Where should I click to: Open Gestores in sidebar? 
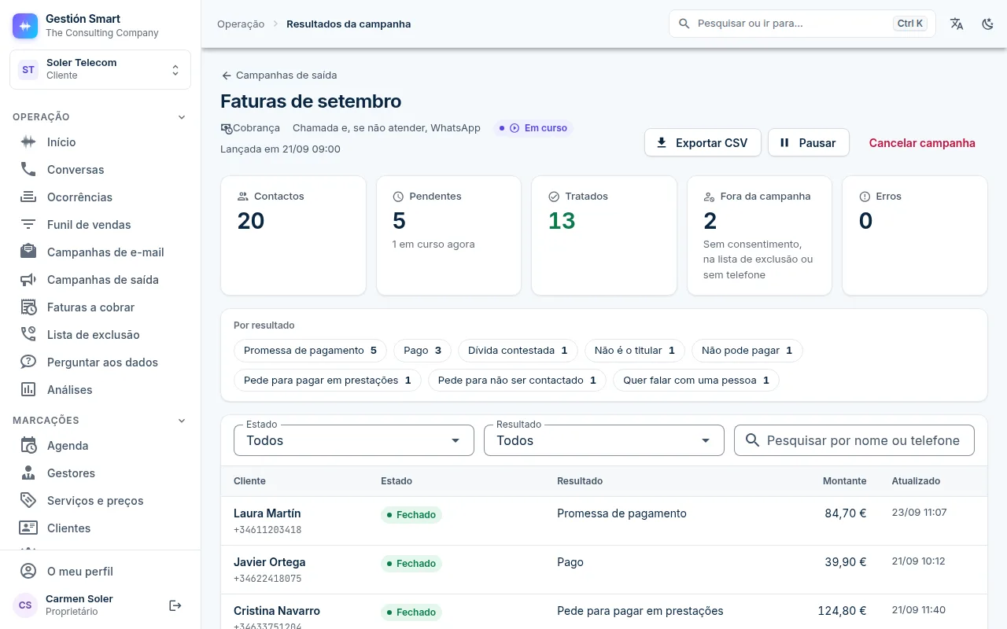(x=101, y=473)
